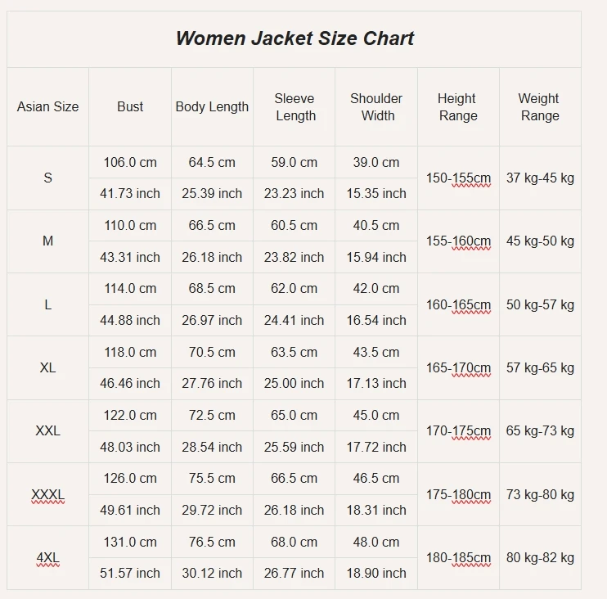The image size is (607, 599).
Task: Select the Shoulder Width column header
Action: coord(376,106)
